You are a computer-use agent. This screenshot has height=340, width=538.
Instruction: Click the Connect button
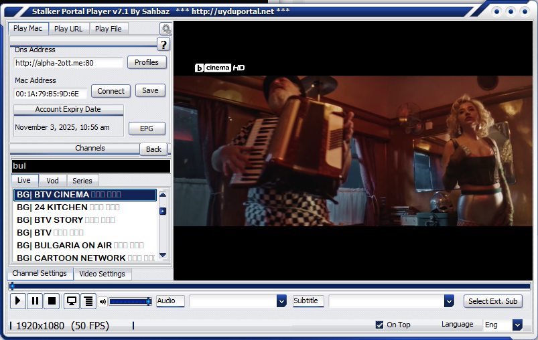click(111, 91)
